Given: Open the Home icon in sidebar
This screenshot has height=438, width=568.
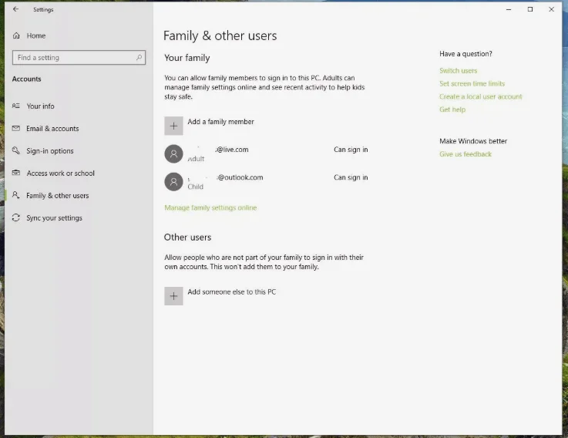Looking at the screenshot, I should [16, 35].
